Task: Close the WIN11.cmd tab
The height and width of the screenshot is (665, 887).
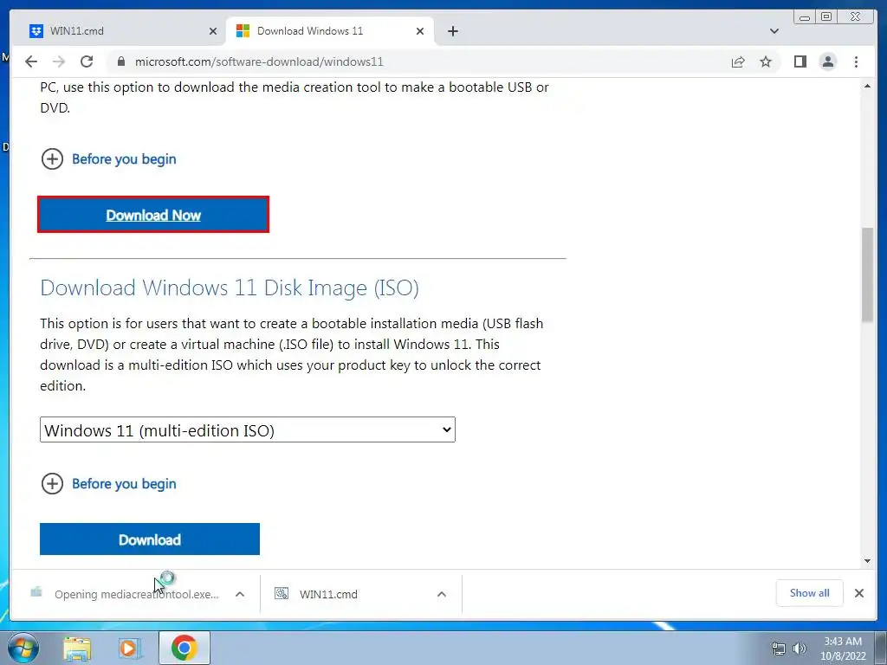Action: tap(213, 31)
